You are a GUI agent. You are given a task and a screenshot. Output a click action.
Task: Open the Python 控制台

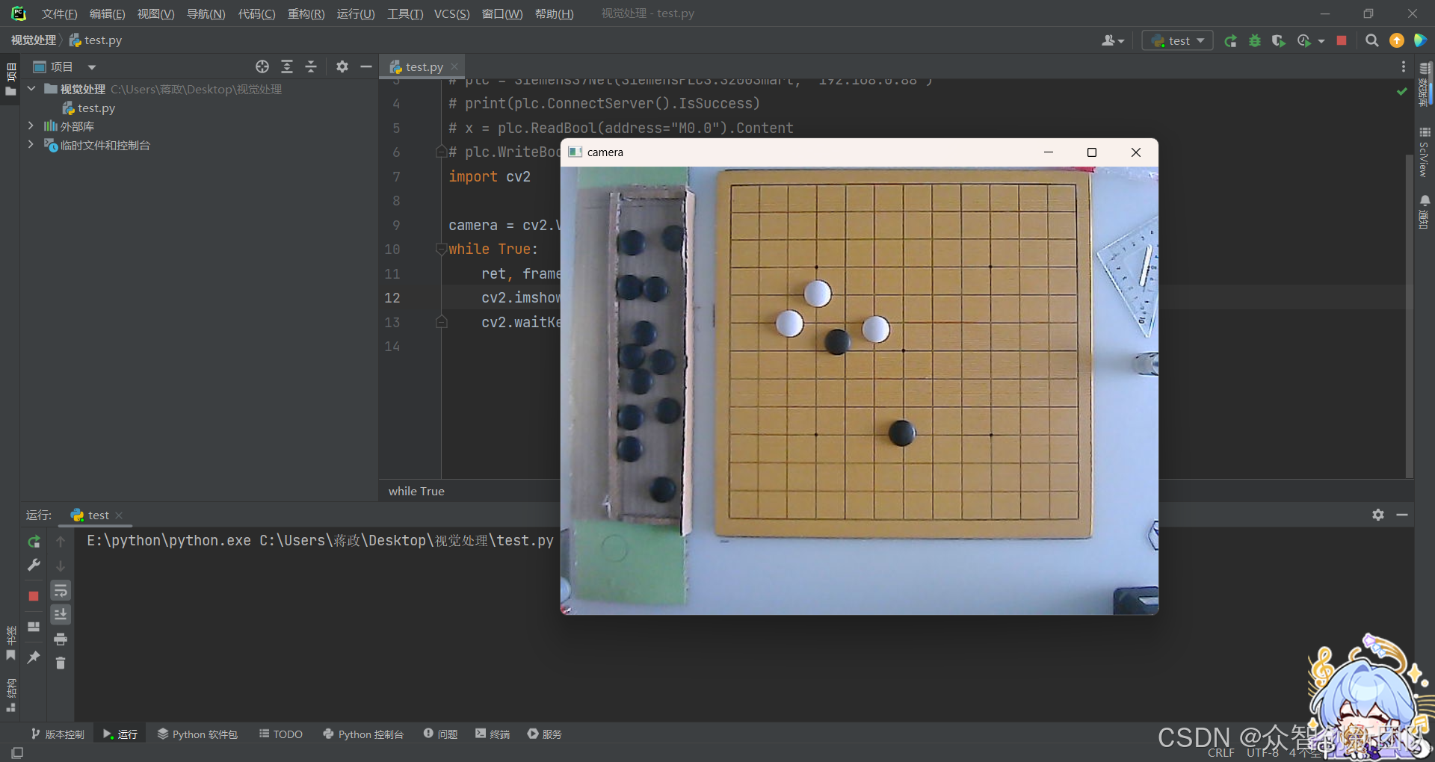point(362,734)
